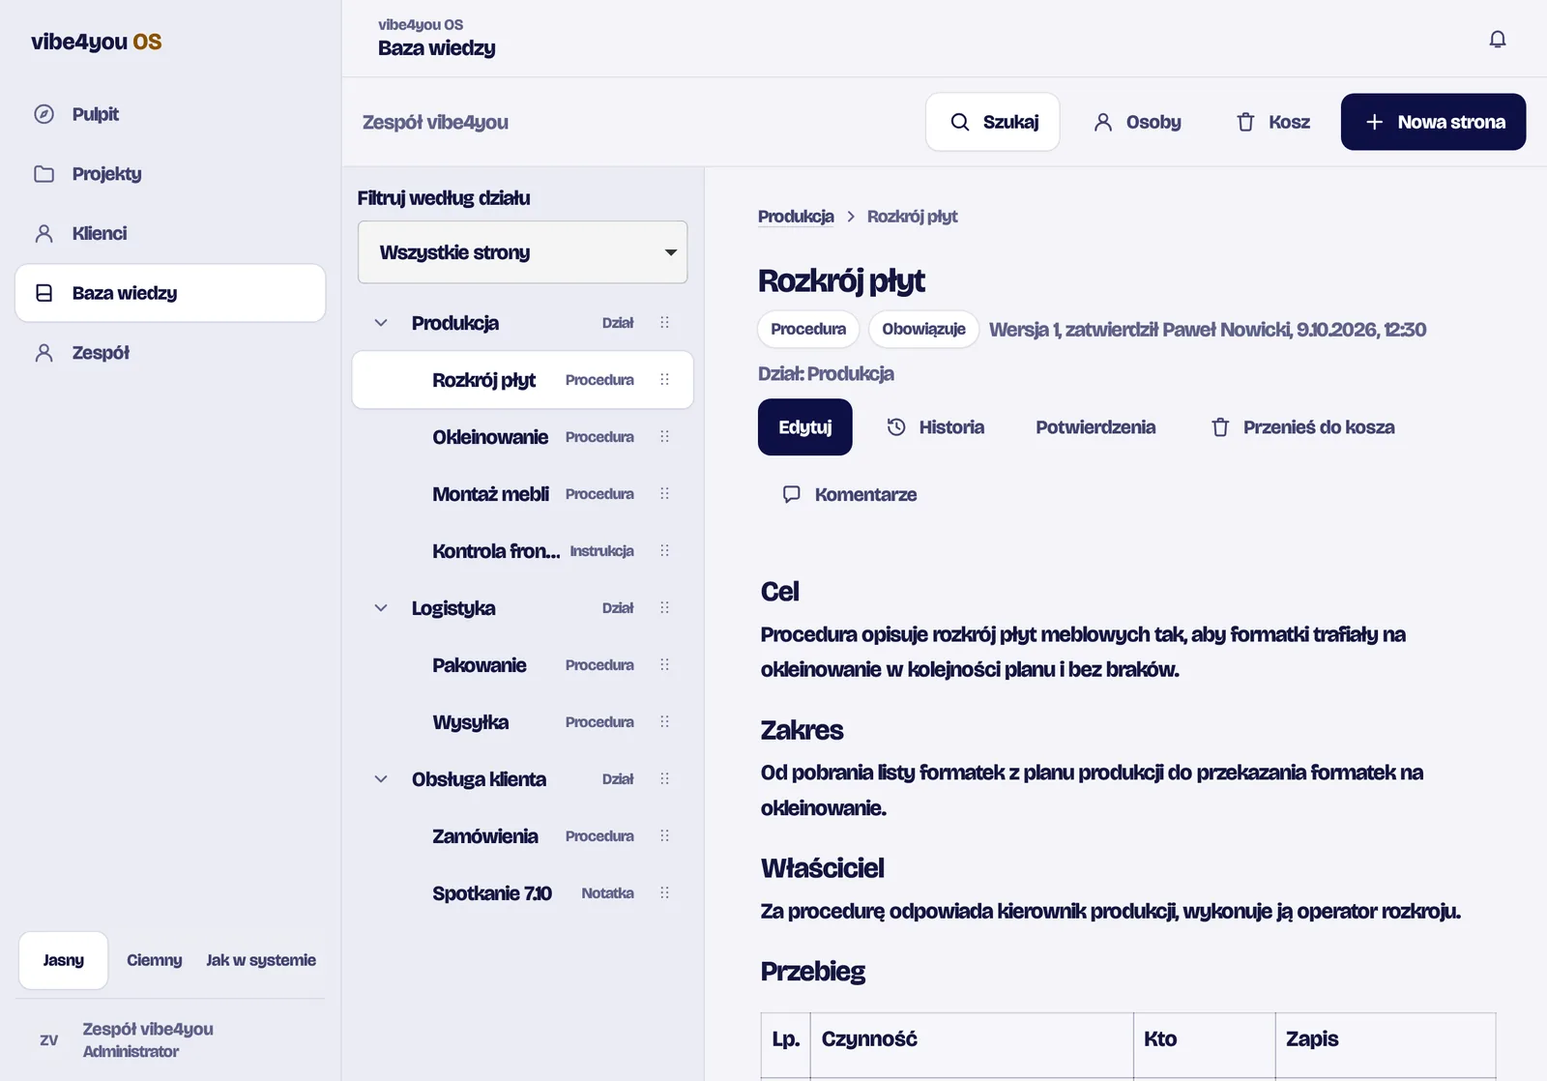The height and width of the screenshot is (1081, 1547).
Task: Click the drag handle on Montaż mebli row
Action: (x=664, y=494)
